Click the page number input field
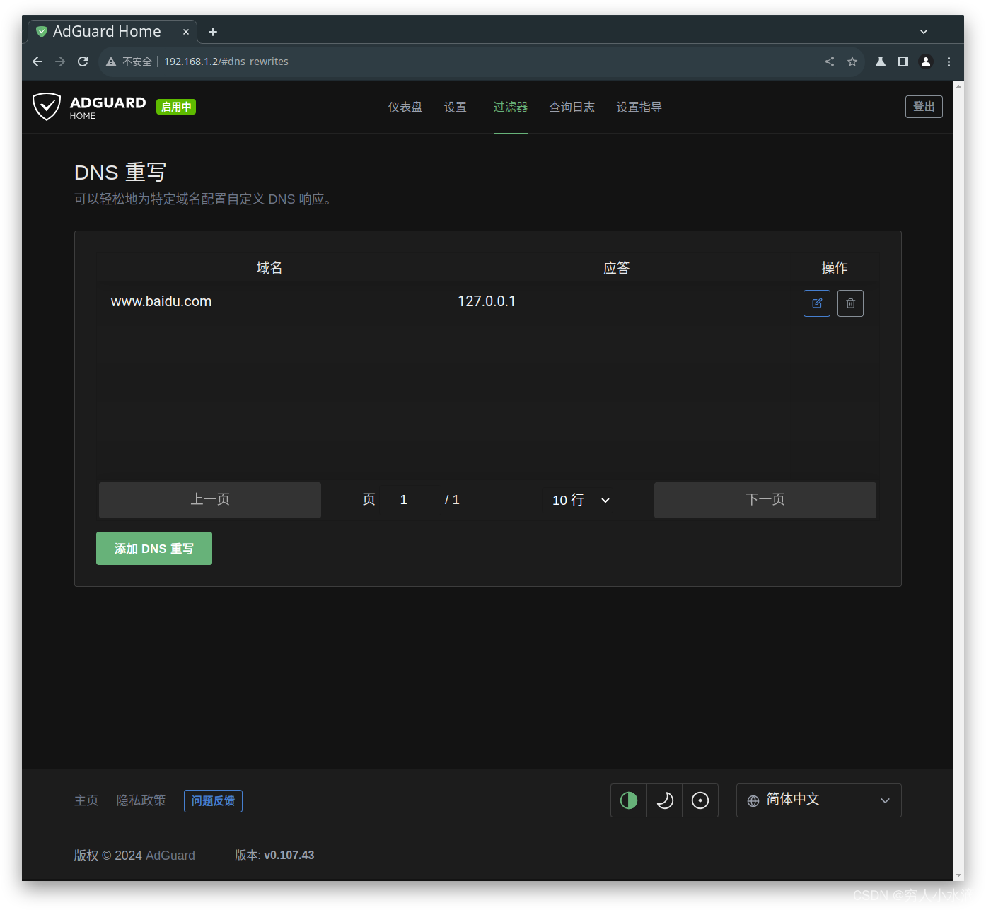986x910 pixels. click(x=410, y=500)
